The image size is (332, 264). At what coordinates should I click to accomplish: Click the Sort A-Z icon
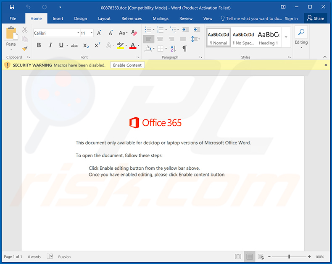click(x=173, y=49)
